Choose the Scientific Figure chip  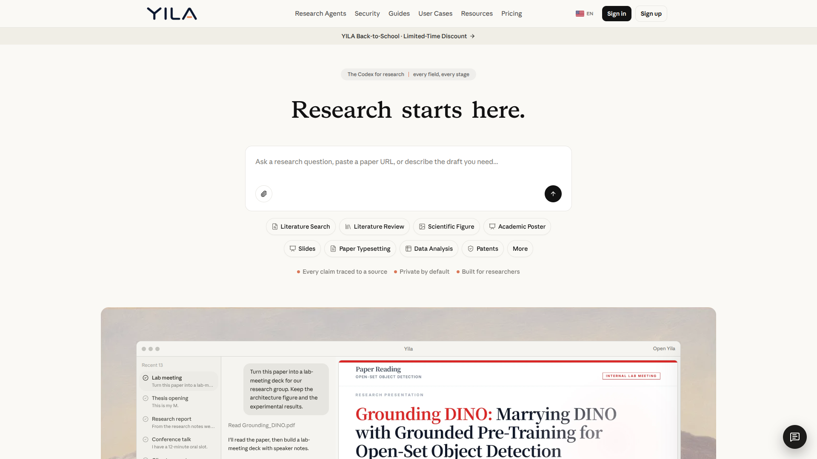[446, 227]
